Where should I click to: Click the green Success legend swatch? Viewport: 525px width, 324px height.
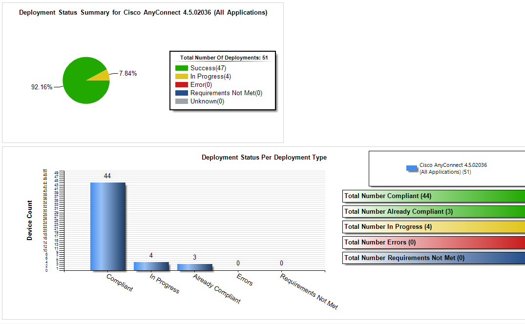coord(182,68)
